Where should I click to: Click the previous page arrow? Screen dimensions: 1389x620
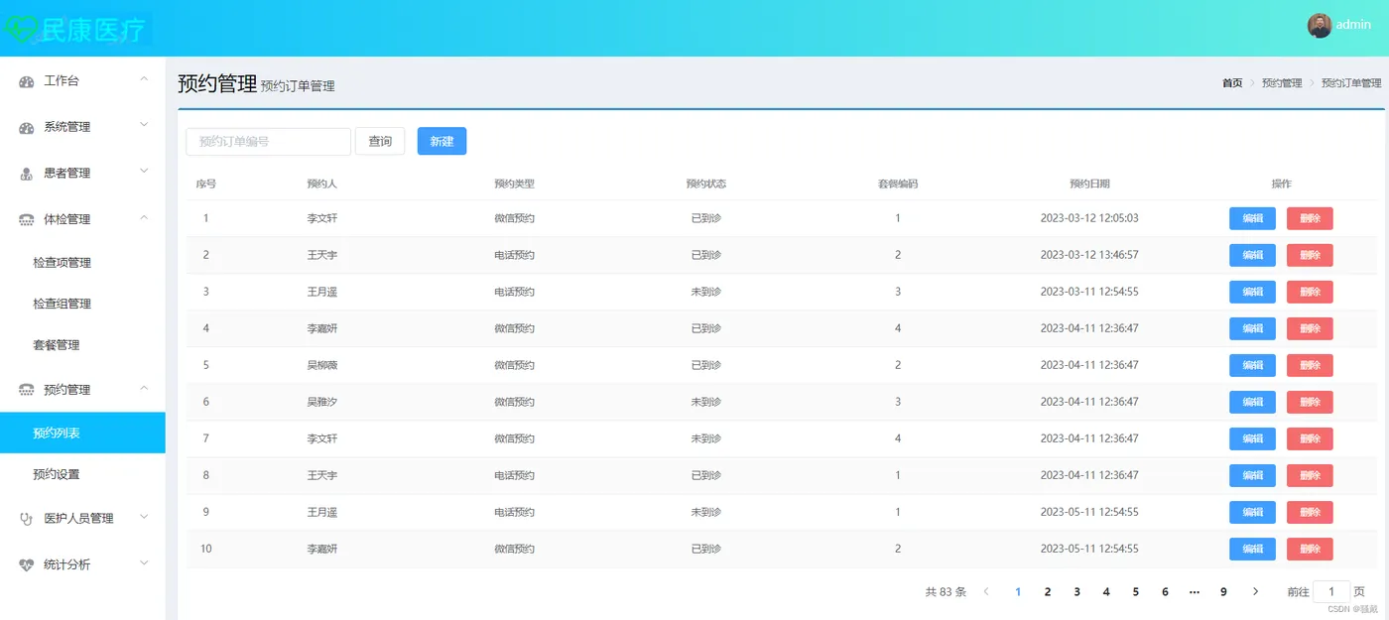(986, 591)
